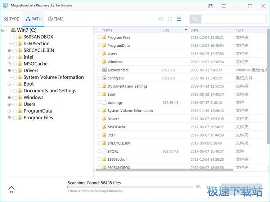
Task: Tick the Win7 (C:) tree checkbox
Action: click(x=8, y=31)
